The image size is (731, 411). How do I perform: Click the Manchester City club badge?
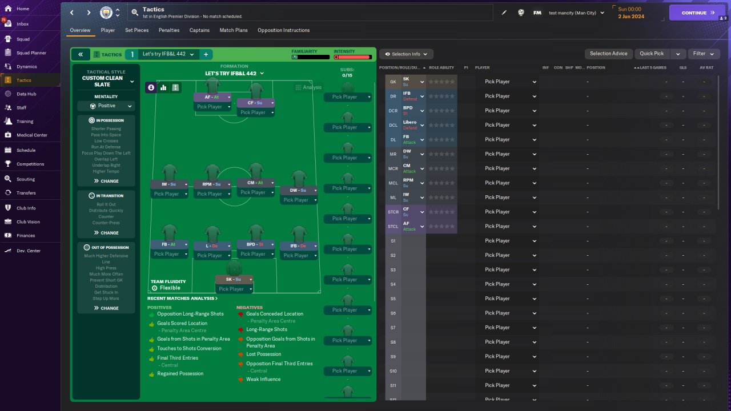[106, 13]
